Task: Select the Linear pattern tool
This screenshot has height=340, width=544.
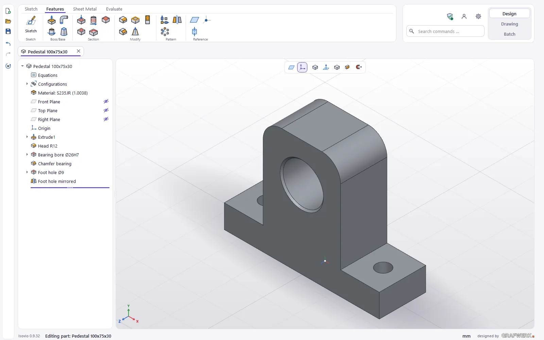Action: [x=165, y=20]
